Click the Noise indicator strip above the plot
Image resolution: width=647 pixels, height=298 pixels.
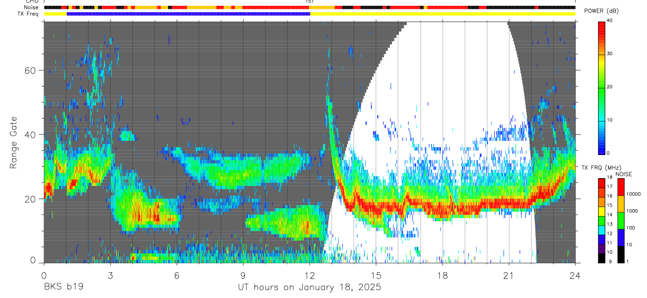(309, 7)
